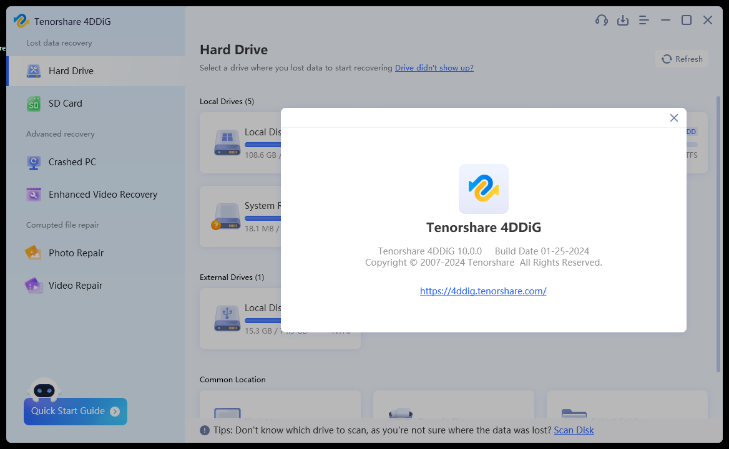The height and width of the screenshot is (449, 729).
Task: Click the "Build Date 01-25-2024" text
Action: [x=542, y=251]
